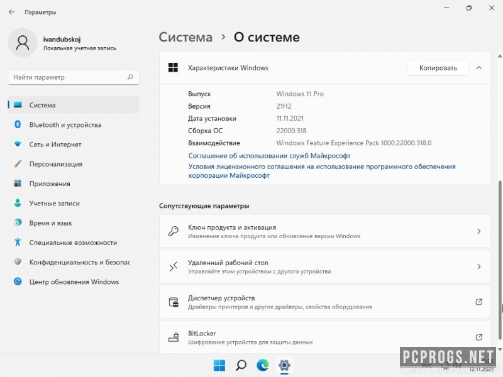Viewport: 503px width, 377px height.
Task: Click the ivandubskoj username text
Action: click(x=62, y=39)
